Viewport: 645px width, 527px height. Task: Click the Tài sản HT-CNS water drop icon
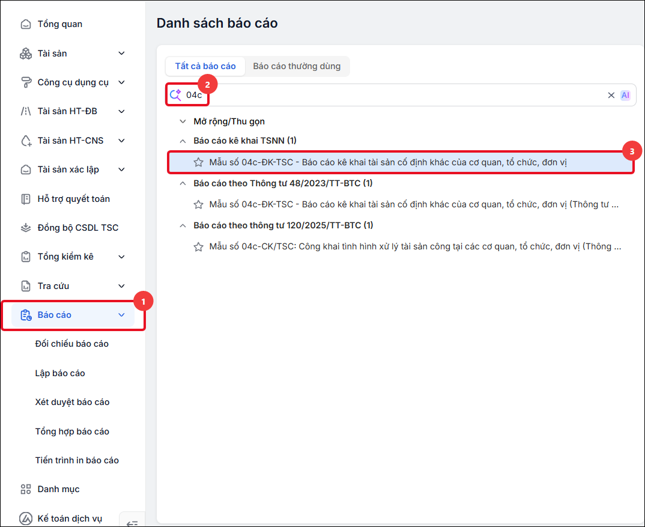pyautogui.click(x=26, y=141)
